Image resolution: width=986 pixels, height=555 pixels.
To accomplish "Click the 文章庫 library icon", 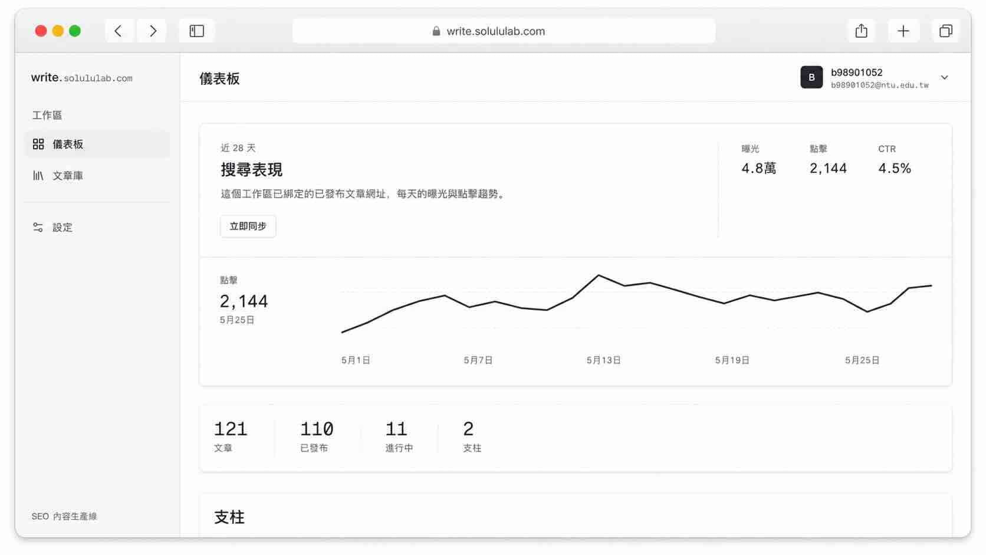I will [x=38, y=176].
